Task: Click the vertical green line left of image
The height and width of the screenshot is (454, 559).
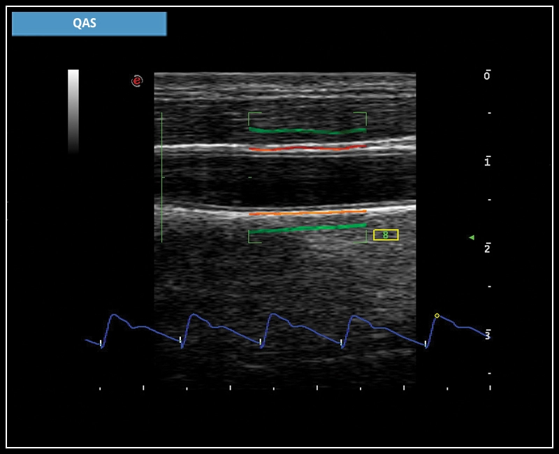Action: click(x=161, y=177)
